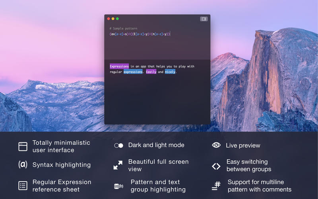Screen dimensions: 318x199
Task: Click 'in an app that helps' sample text
Action: click(148, 66)
